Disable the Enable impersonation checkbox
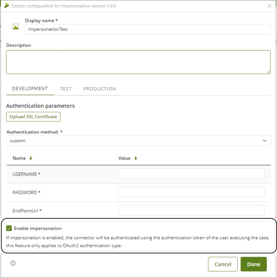Image resolution: width=277 pixels, height=278 pixels. point(9,228)
